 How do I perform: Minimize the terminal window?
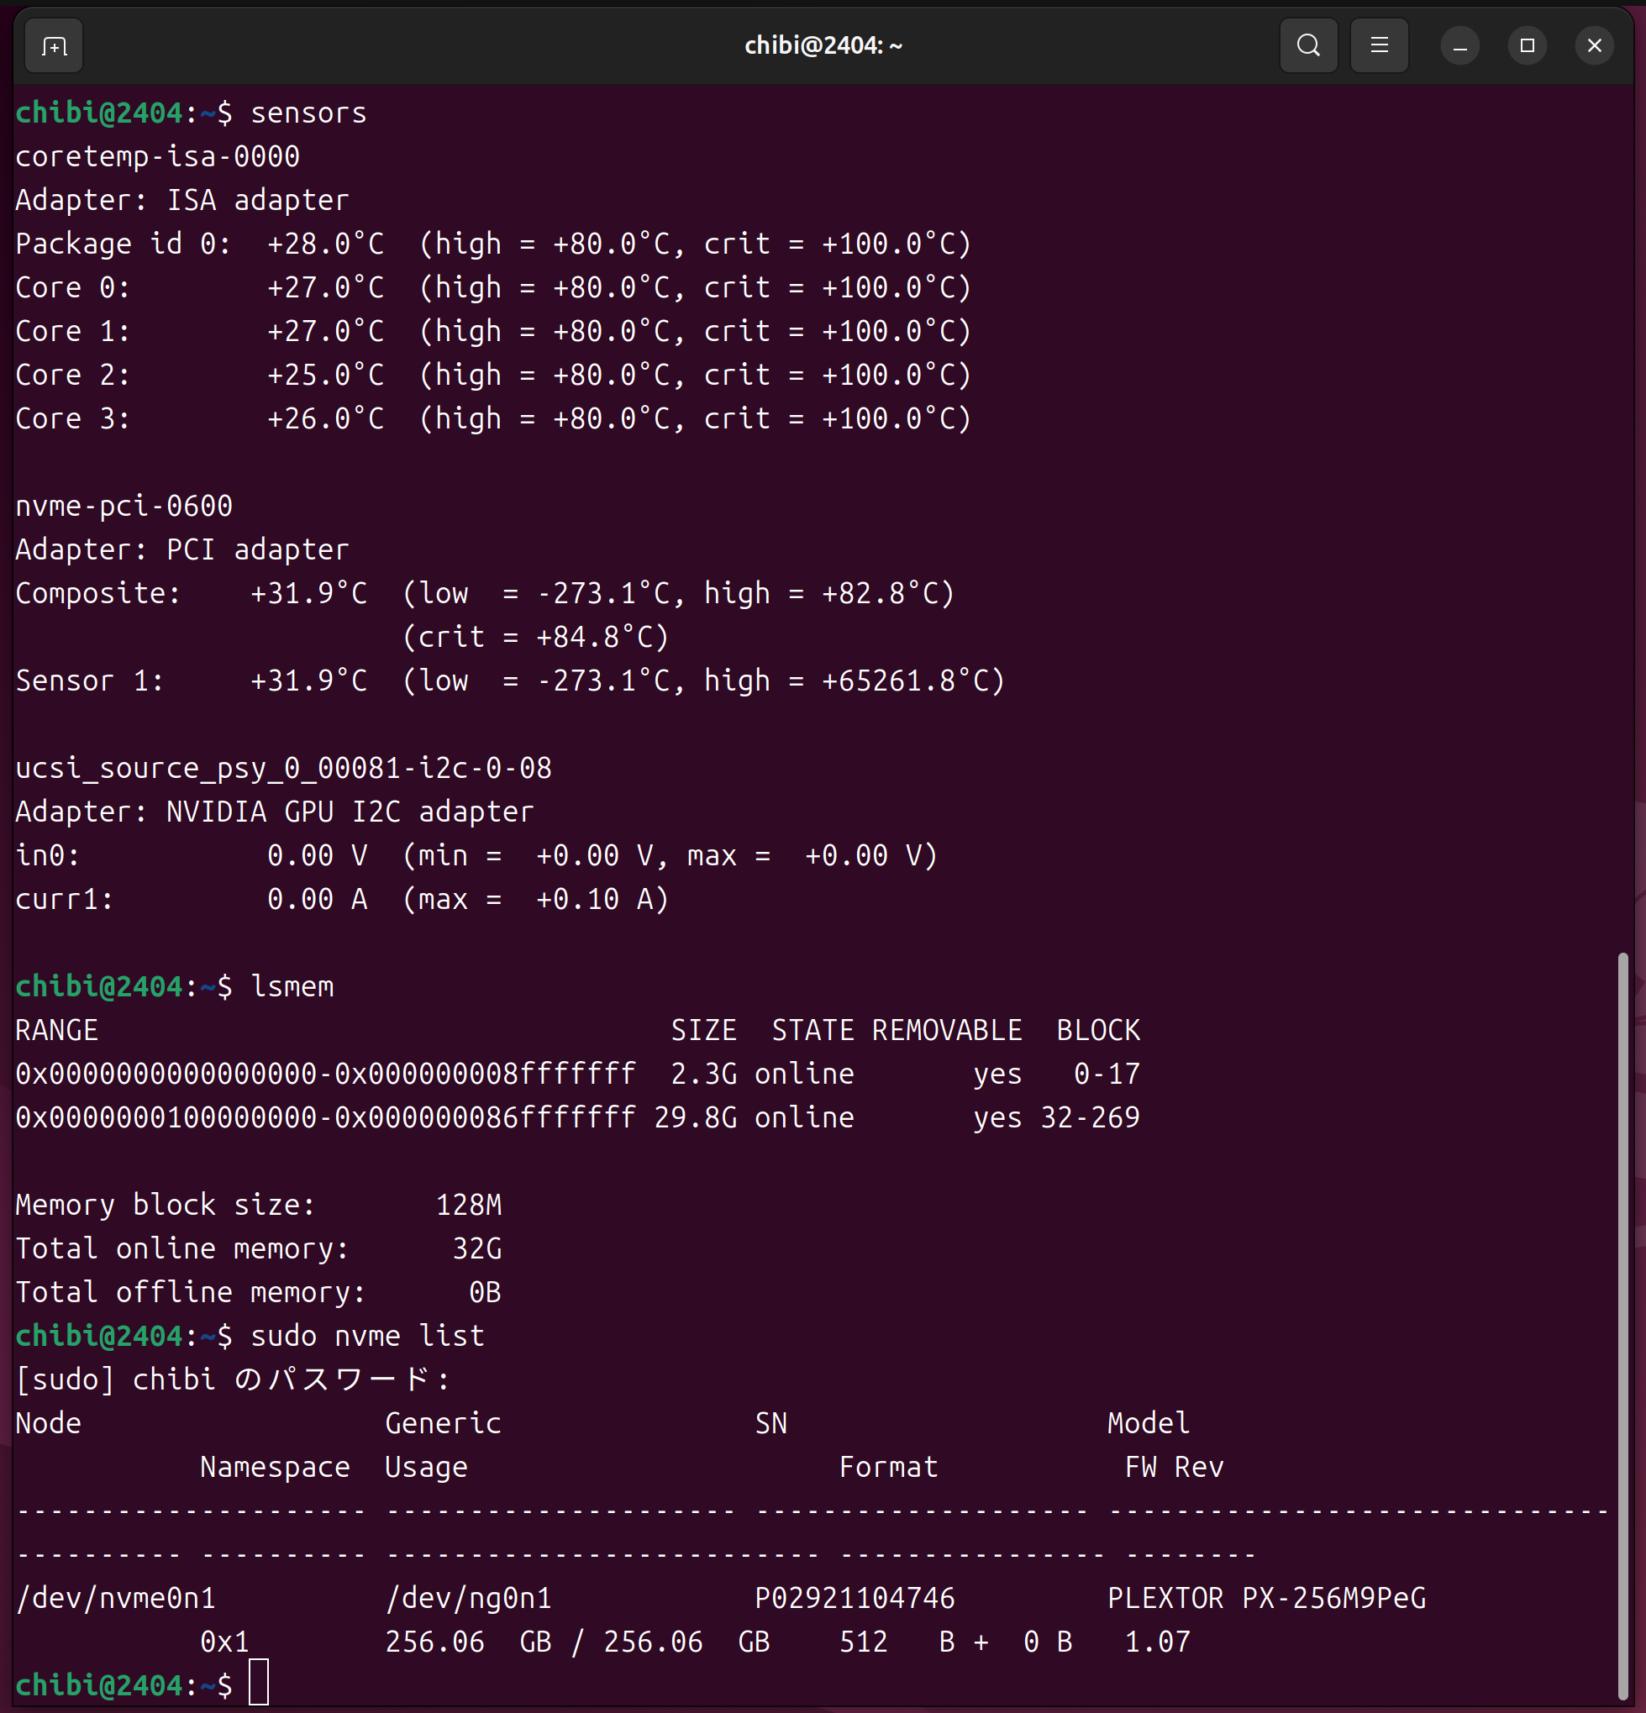pos(1459,45)
